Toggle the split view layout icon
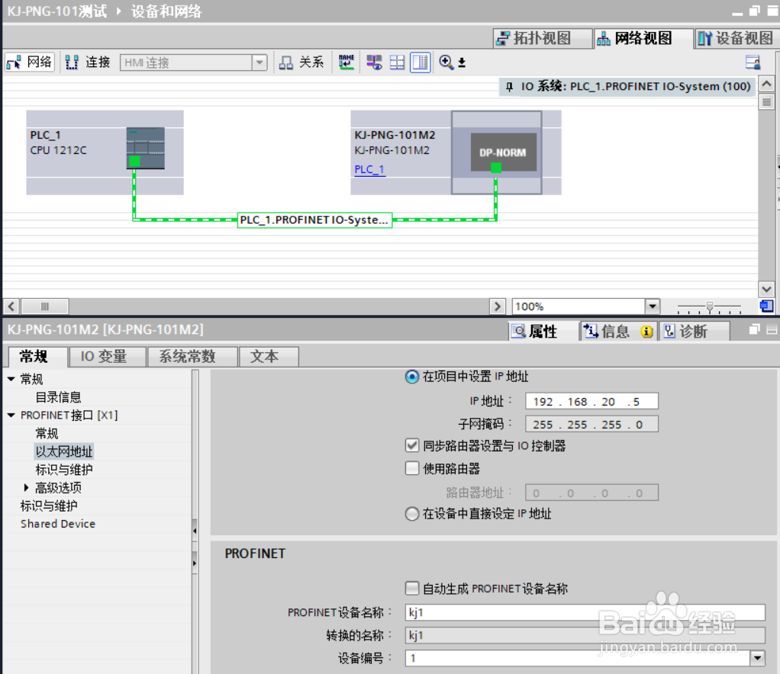Screen dimensions: 780x674 pyautogui.click(x=421, y=62)
